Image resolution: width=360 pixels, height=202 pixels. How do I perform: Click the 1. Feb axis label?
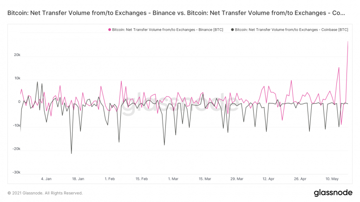click(x=110, y=178)
